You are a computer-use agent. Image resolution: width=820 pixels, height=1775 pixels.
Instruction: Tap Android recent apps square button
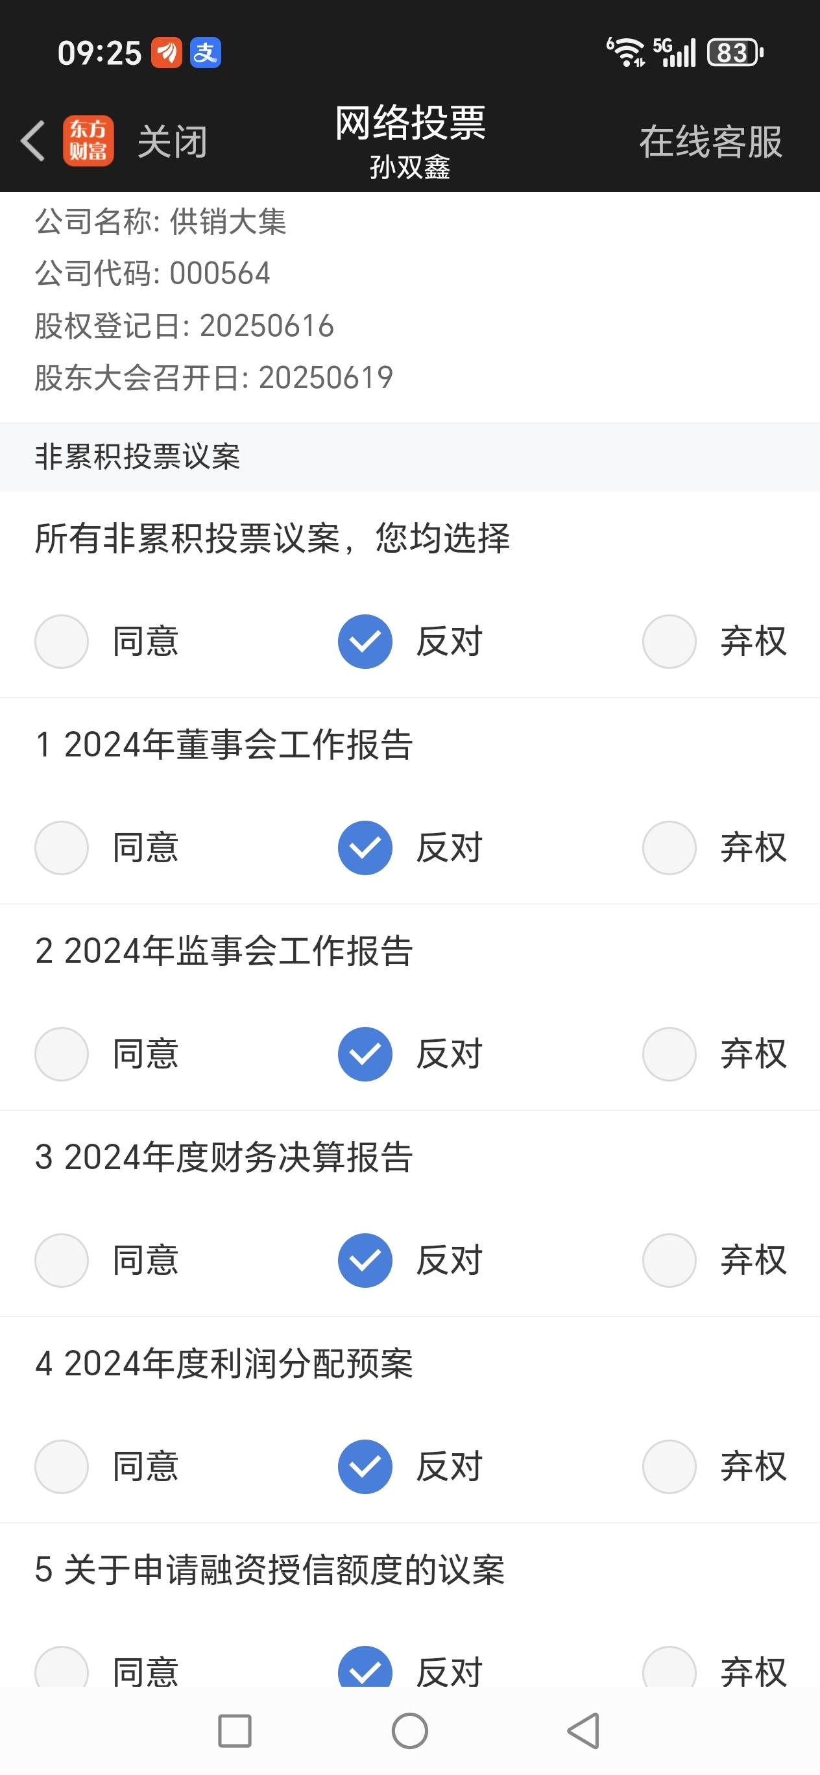234,1731
